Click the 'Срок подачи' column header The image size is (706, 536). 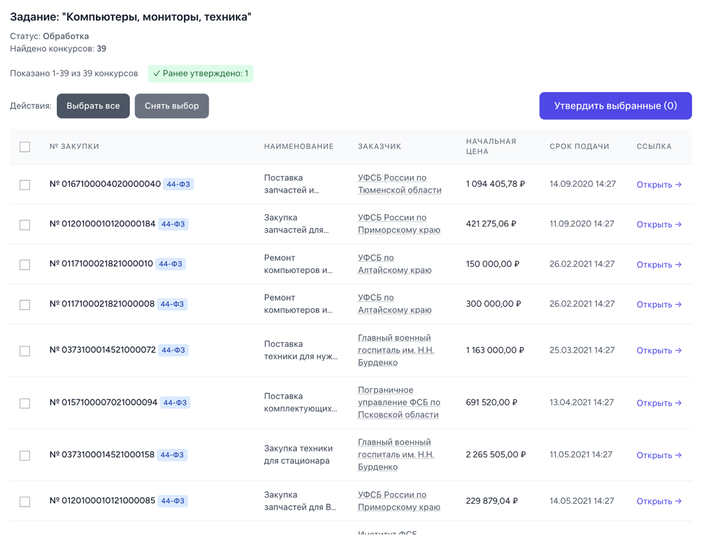coord(579,146)
